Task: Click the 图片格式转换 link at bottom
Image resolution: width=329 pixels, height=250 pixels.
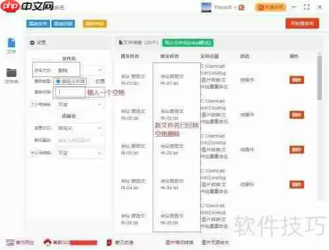Action: click(x=180, y=242)
